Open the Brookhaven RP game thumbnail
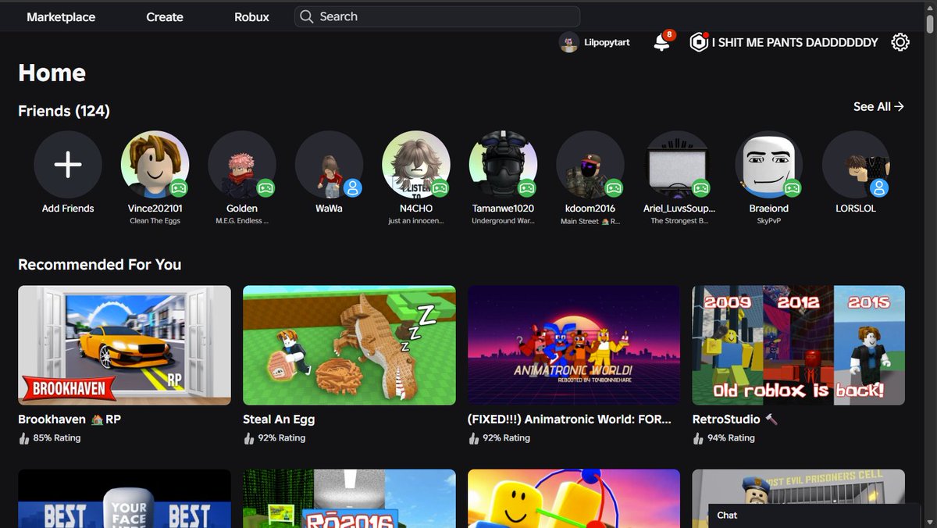 pos(124,345)
